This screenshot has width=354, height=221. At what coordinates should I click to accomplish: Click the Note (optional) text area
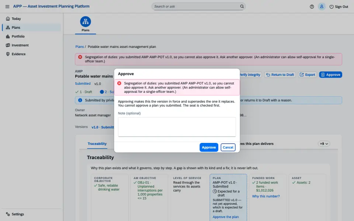pos(177,127)
